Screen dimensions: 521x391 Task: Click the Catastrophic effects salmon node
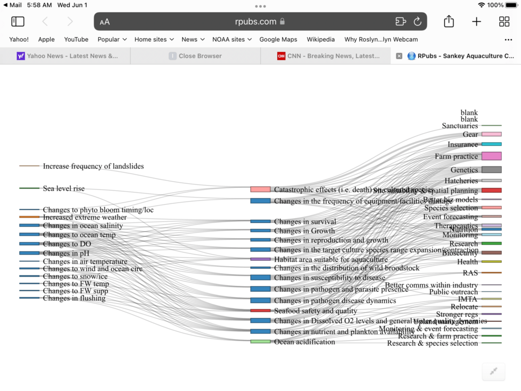(260, 189)
